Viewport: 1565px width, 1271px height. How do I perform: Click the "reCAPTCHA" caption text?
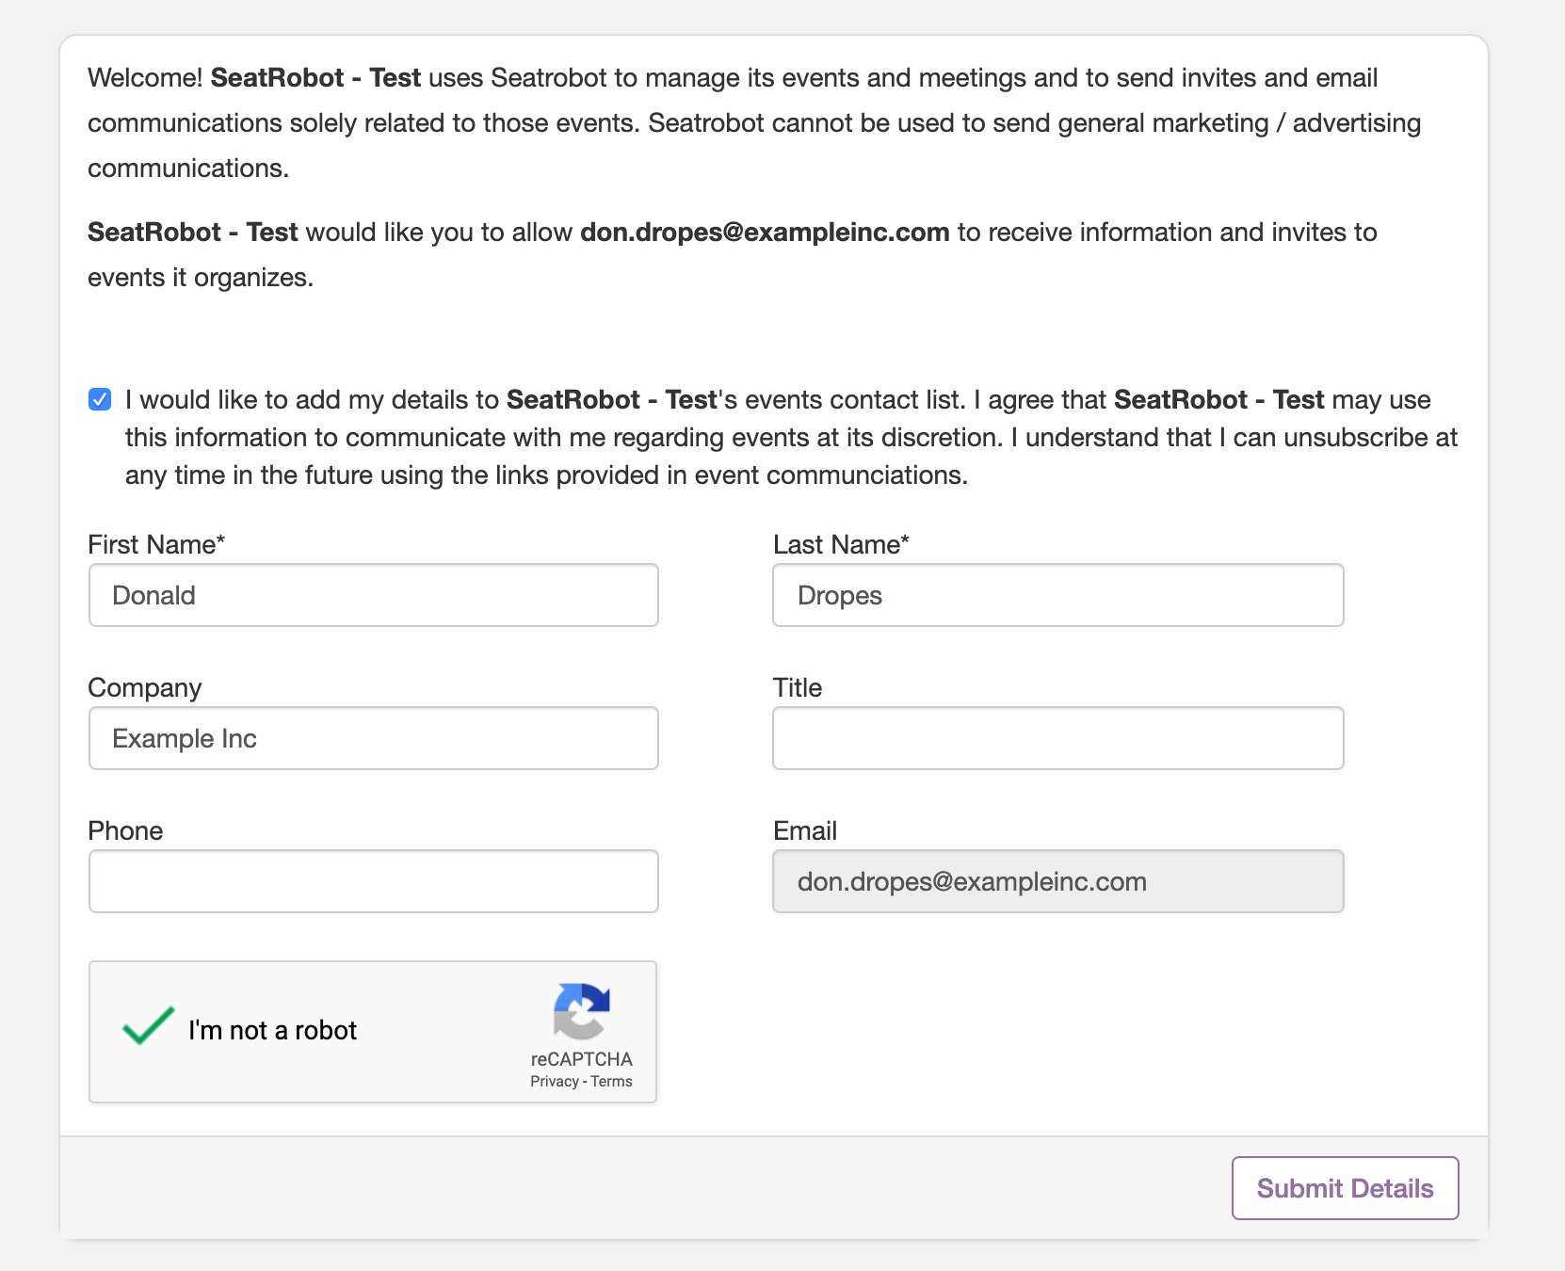pos(582,1059)
